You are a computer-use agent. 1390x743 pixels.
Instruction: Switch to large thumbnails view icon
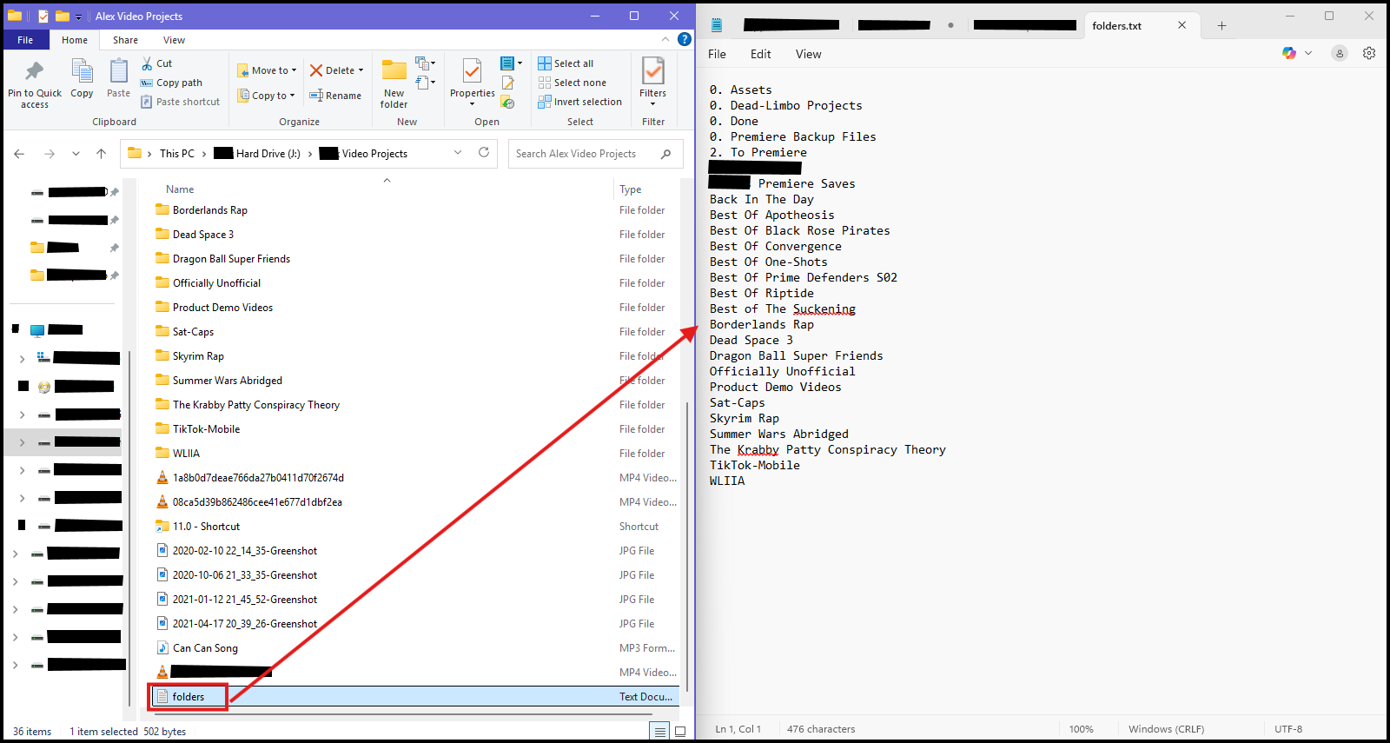[x=680, y=732]
